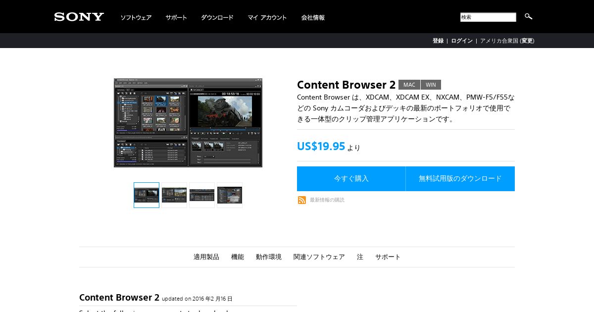Click the large Content Browser product screenshot
The image size is (594, 312).
(188, 123)
